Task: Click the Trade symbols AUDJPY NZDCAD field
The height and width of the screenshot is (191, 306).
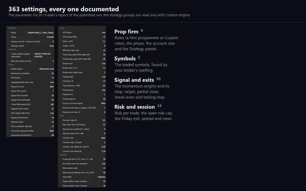Action: [42, 55]
